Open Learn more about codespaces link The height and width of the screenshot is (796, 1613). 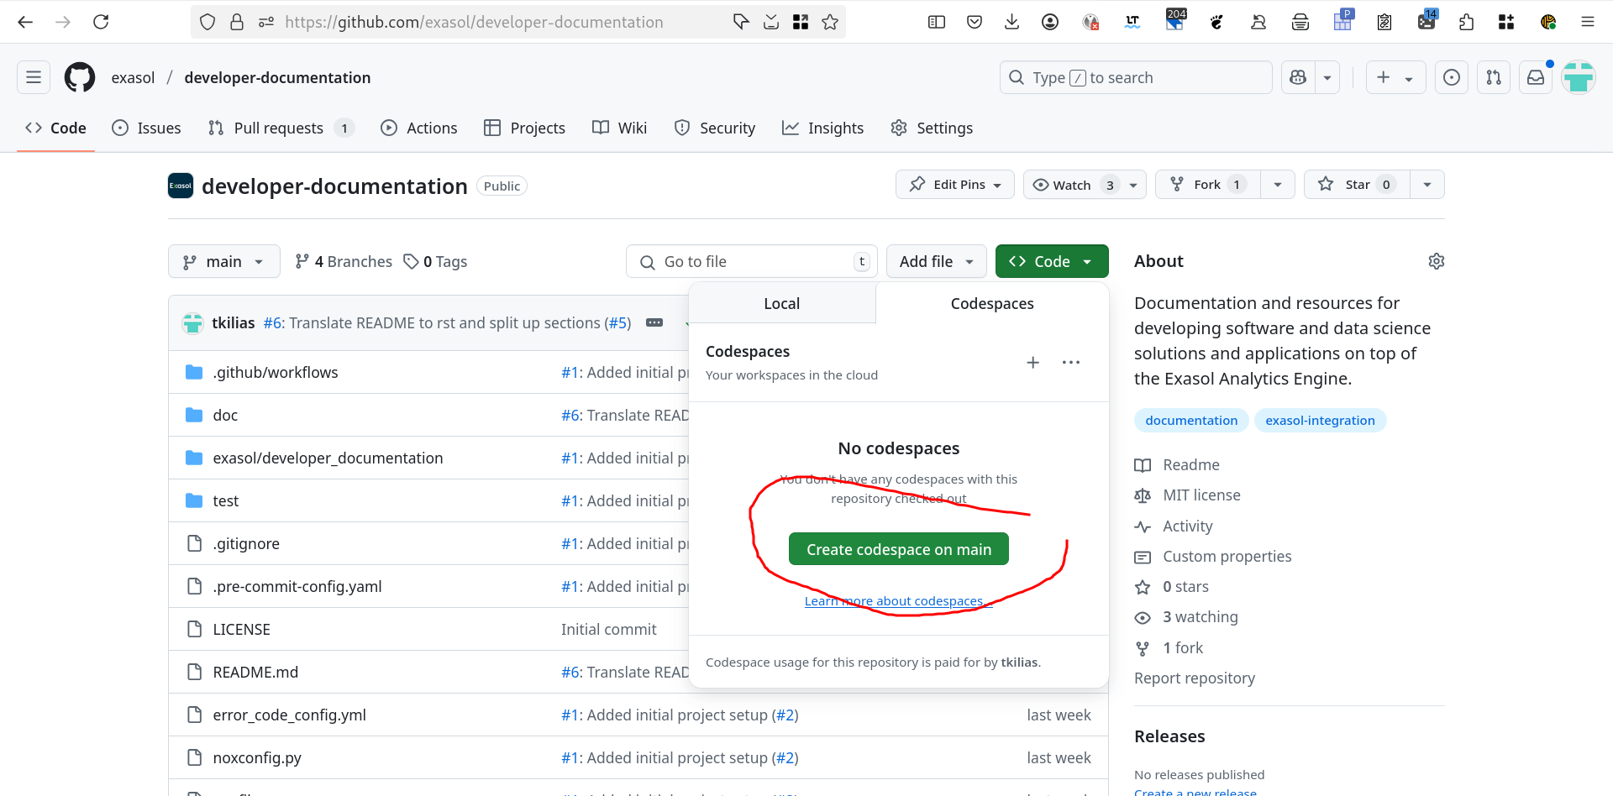coord(898,601)
